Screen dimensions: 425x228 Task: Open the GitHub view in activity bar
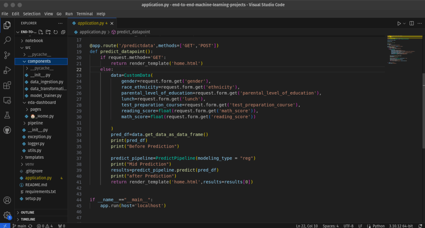7,130
